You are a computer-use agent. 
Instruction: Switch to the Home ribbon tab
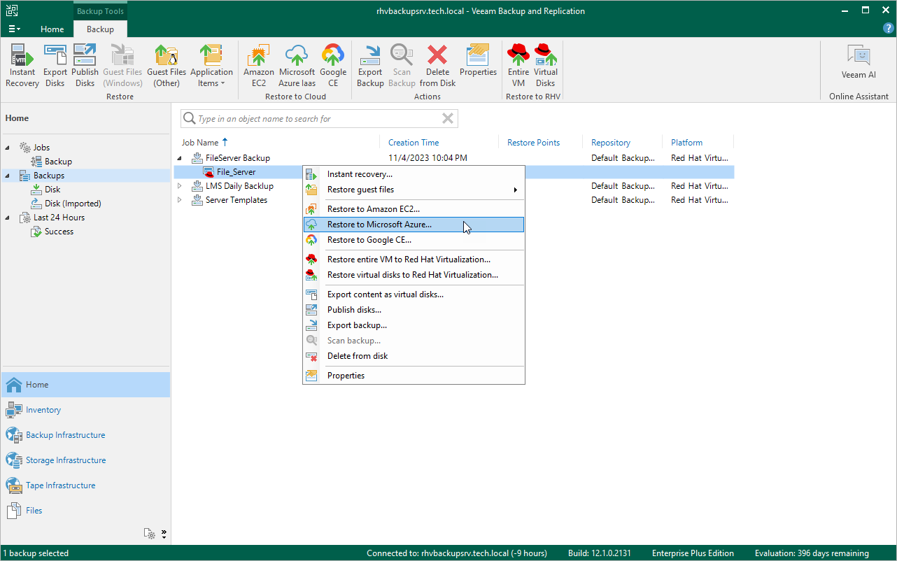52,29
